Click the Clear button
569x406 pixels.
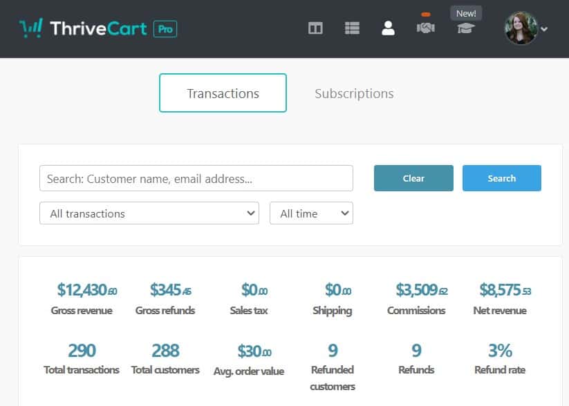(x=413, y=178)
